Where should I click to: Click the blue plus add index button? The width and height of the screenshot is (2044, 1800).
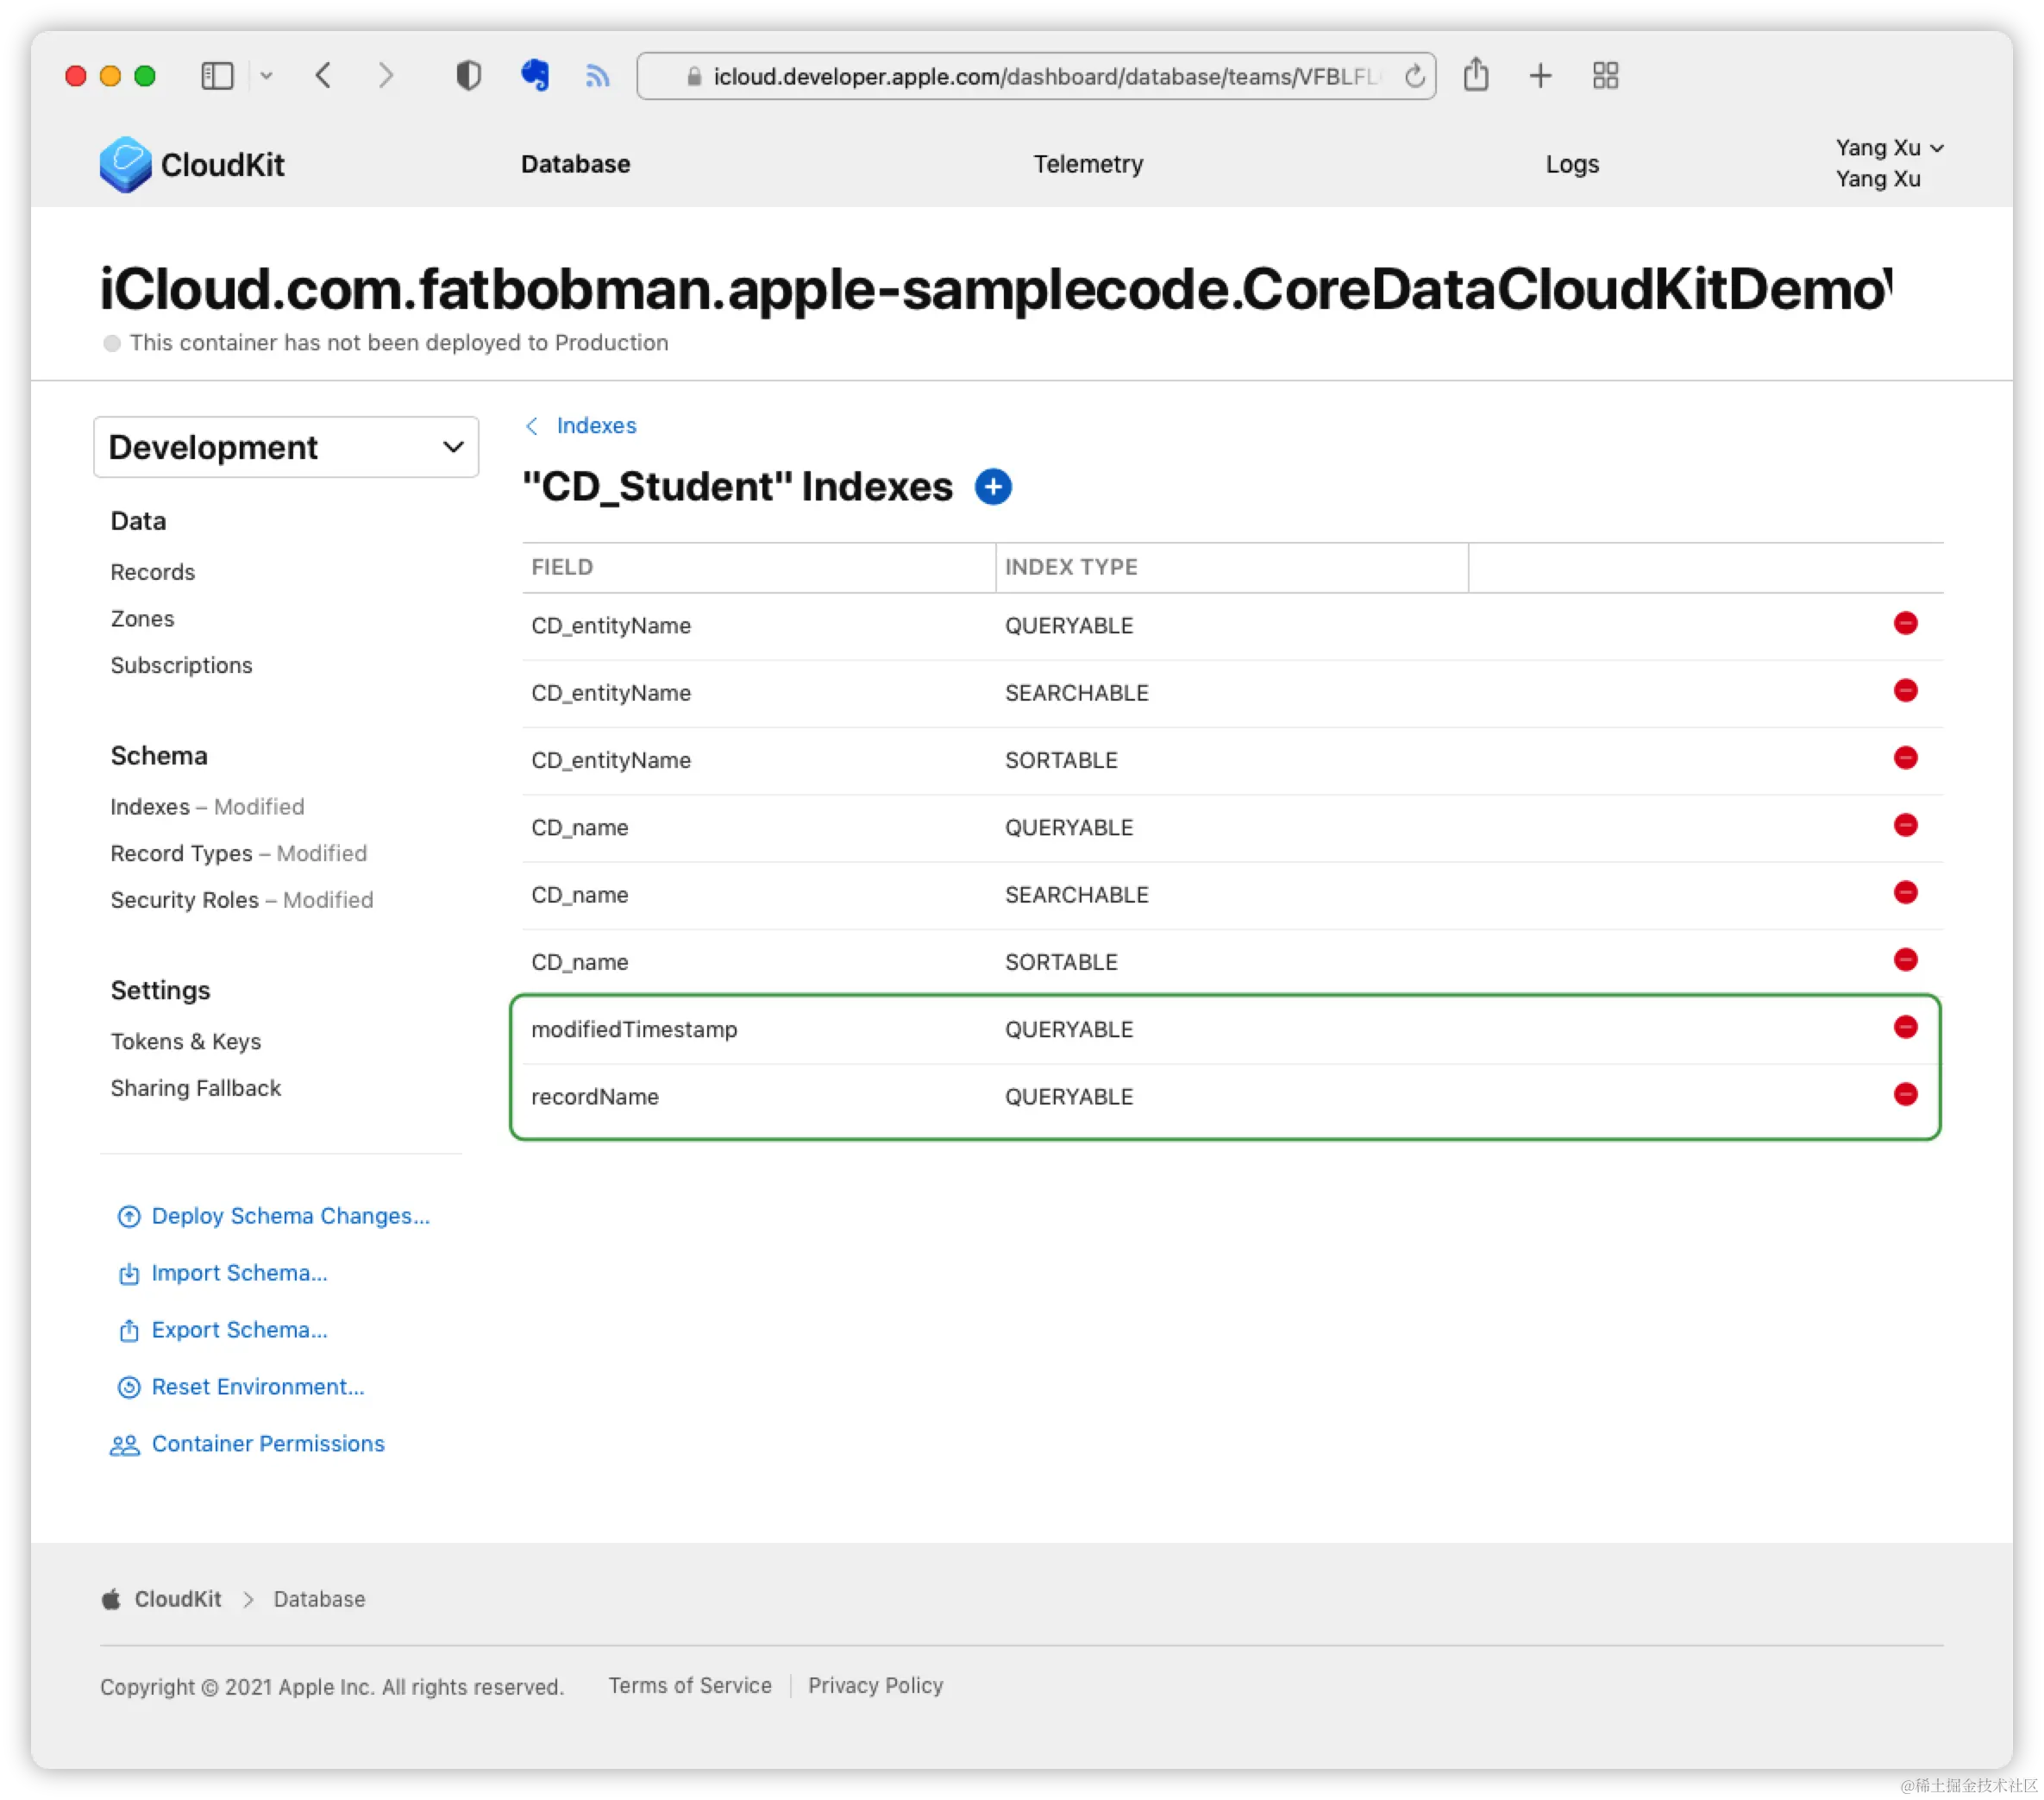tap(992, 488)
